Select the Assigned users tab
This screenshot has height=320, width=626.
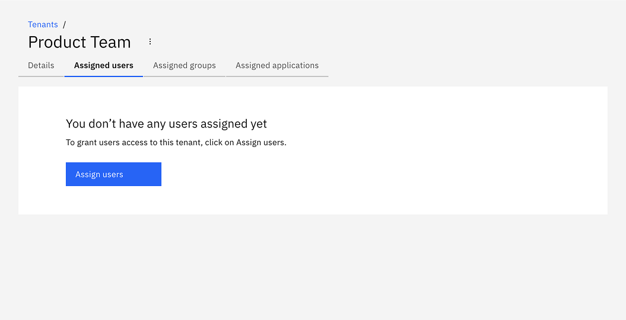click(x=104, y=65)
